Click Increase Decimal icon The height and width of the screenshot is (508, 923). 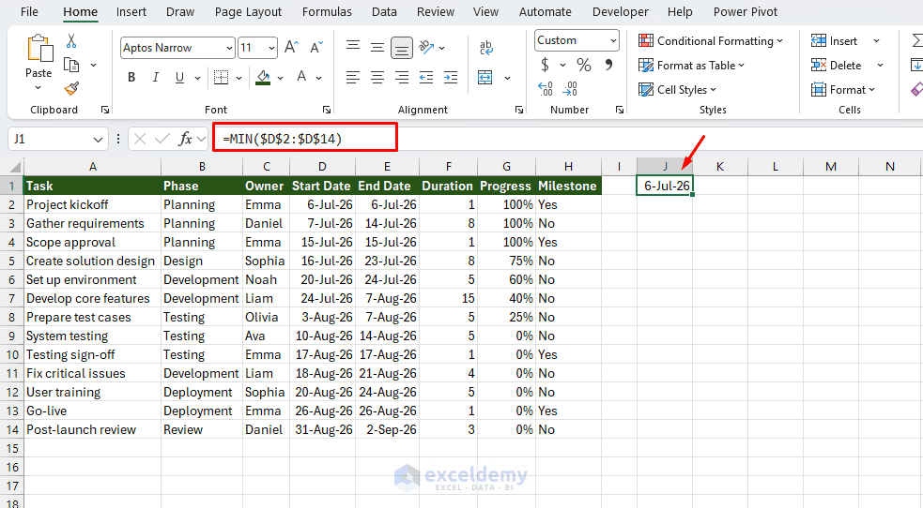[546, 89]
